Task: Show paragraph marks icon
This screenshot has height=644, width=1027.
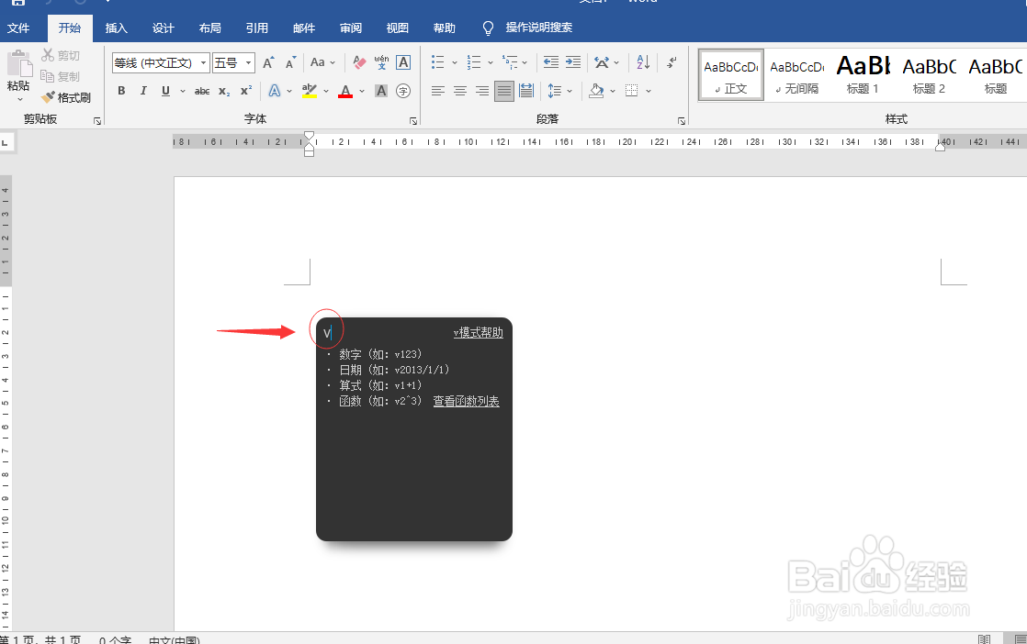Action: (671, 62)
